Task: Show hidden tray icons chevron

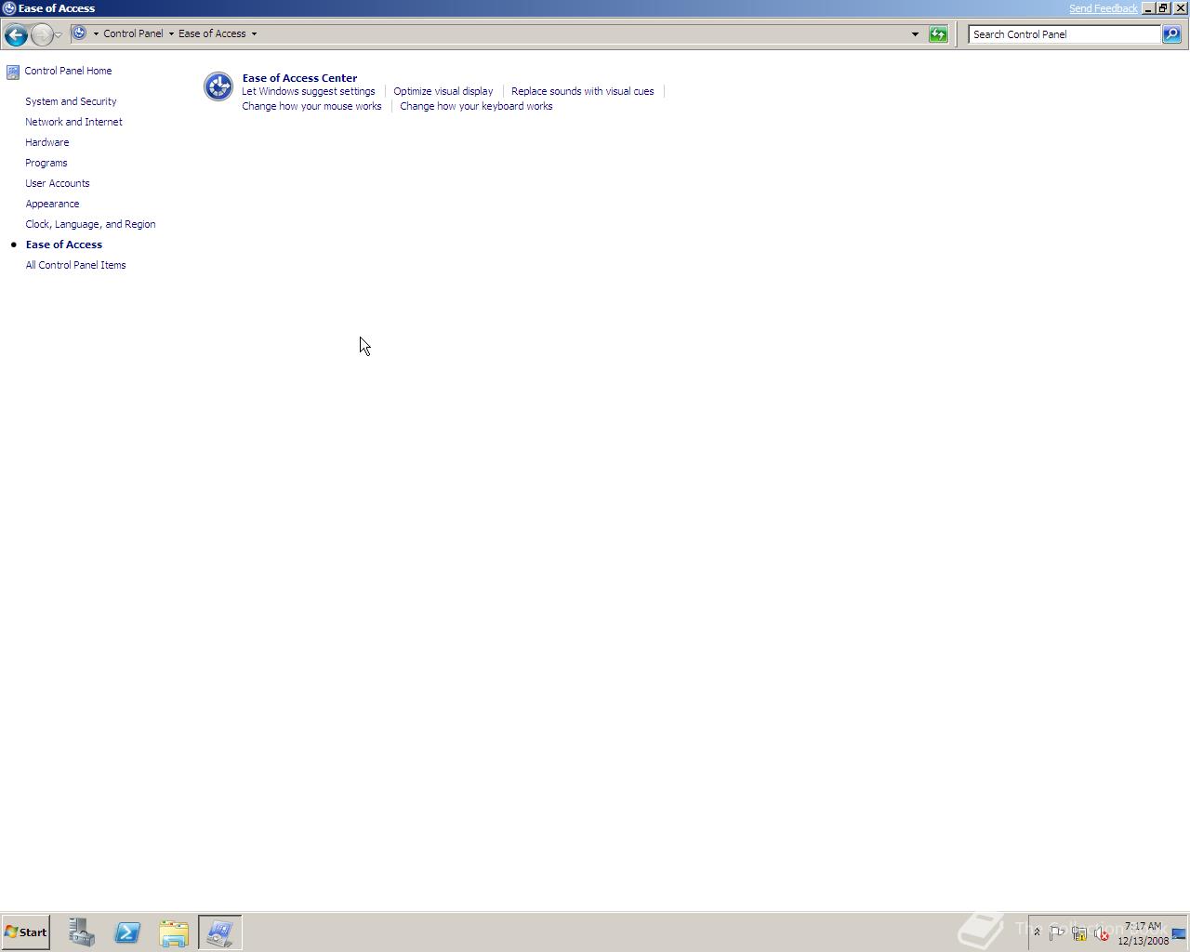Action: click(x=1037, y=932)
